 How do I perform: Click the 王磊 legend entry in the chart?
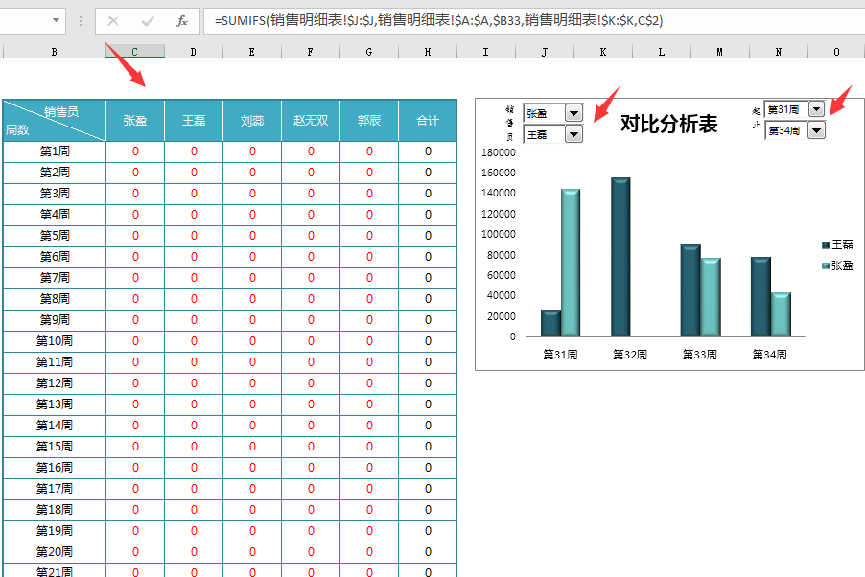[837, 244]
